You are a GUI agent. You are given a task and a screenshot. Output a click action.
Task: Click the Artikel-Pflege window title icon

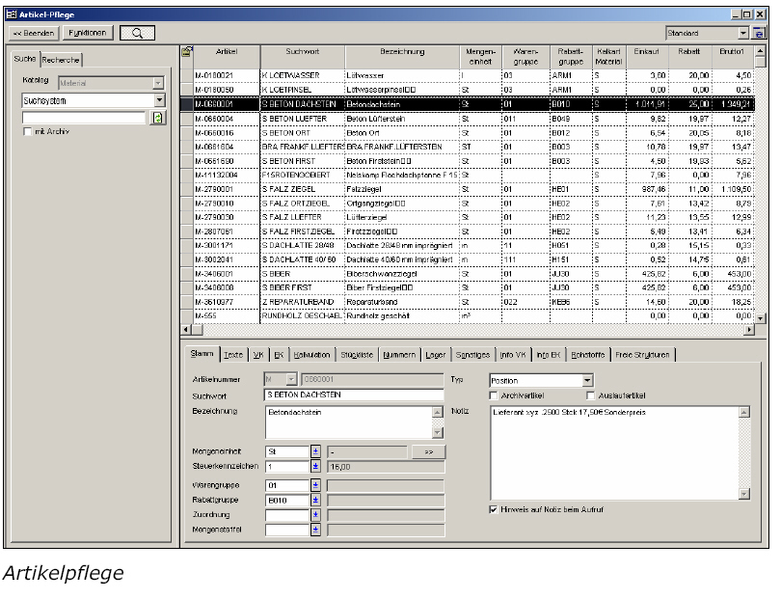pos(12,14)
